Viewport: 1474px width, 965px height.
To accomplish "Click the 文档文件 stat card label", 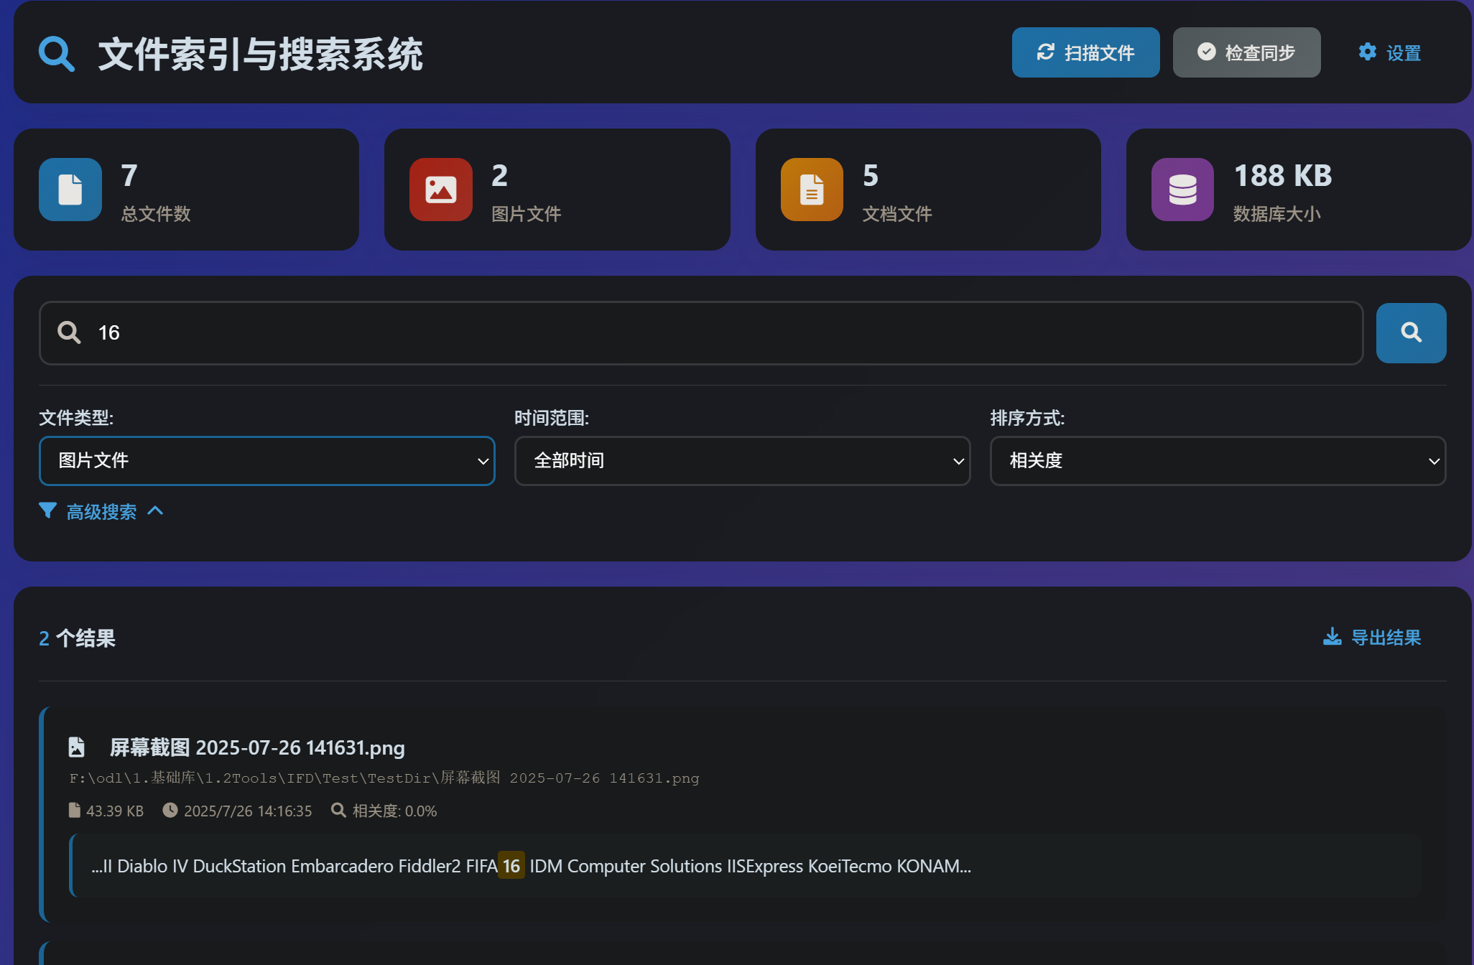I will [x=897, y=214].
